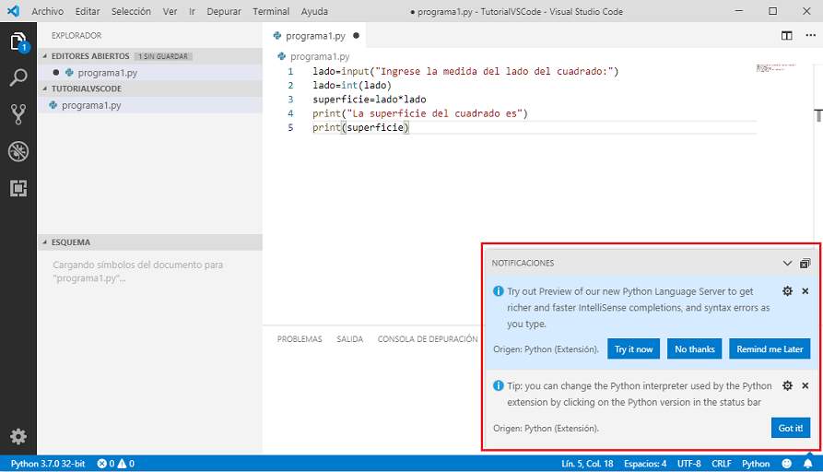Click the split editor icon
Screen dimensions: 823x472
pos(786,36)
